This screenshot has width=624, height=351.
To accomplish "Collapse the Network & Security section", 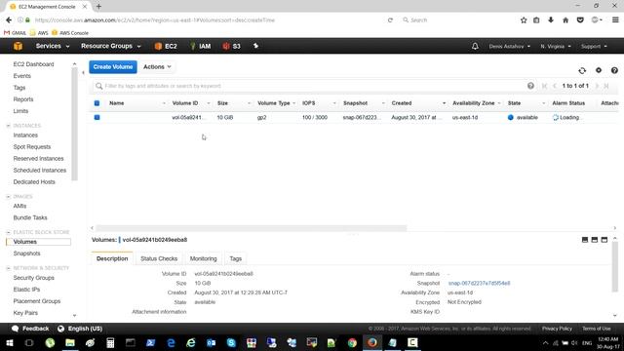I will (x=9, y=268).
